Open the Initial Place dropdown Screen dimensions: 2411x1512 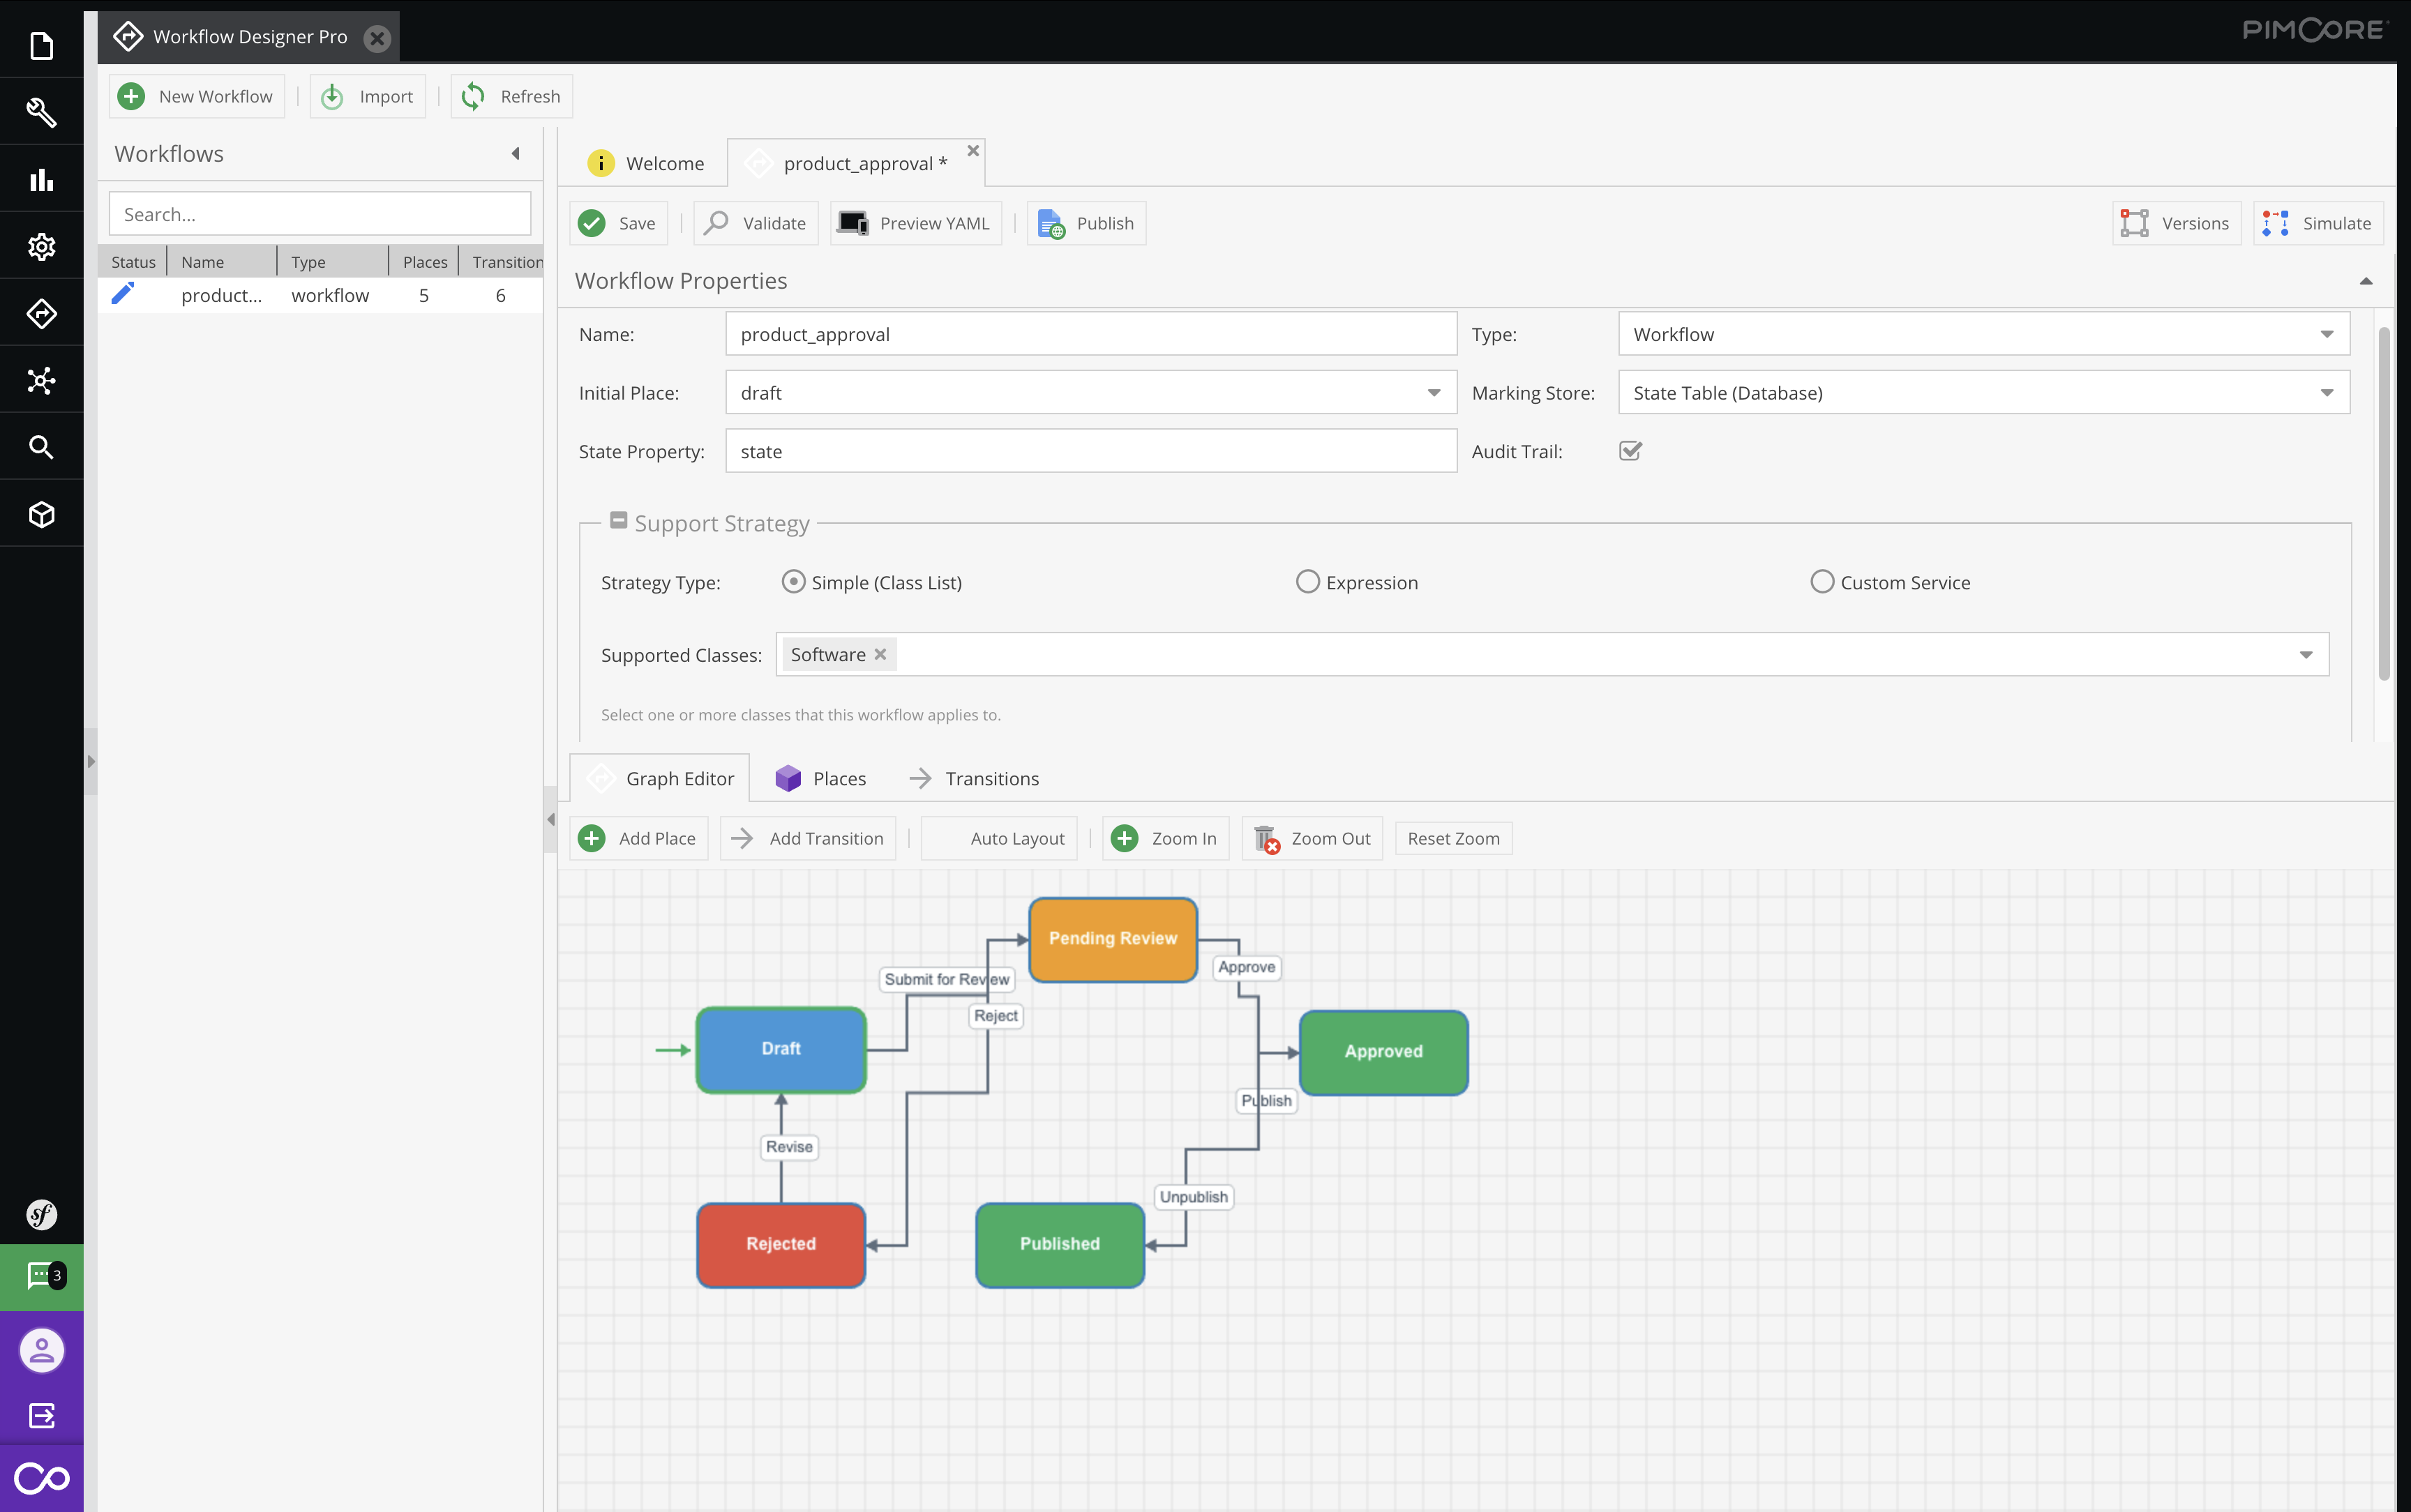click(x=1434, y=392)
